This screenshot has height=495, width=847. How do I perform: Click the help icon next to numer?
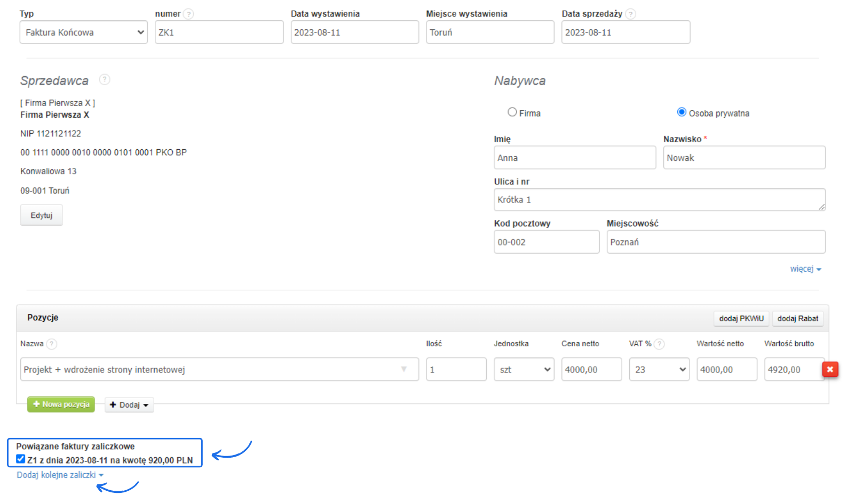click(x=188, y=14)
